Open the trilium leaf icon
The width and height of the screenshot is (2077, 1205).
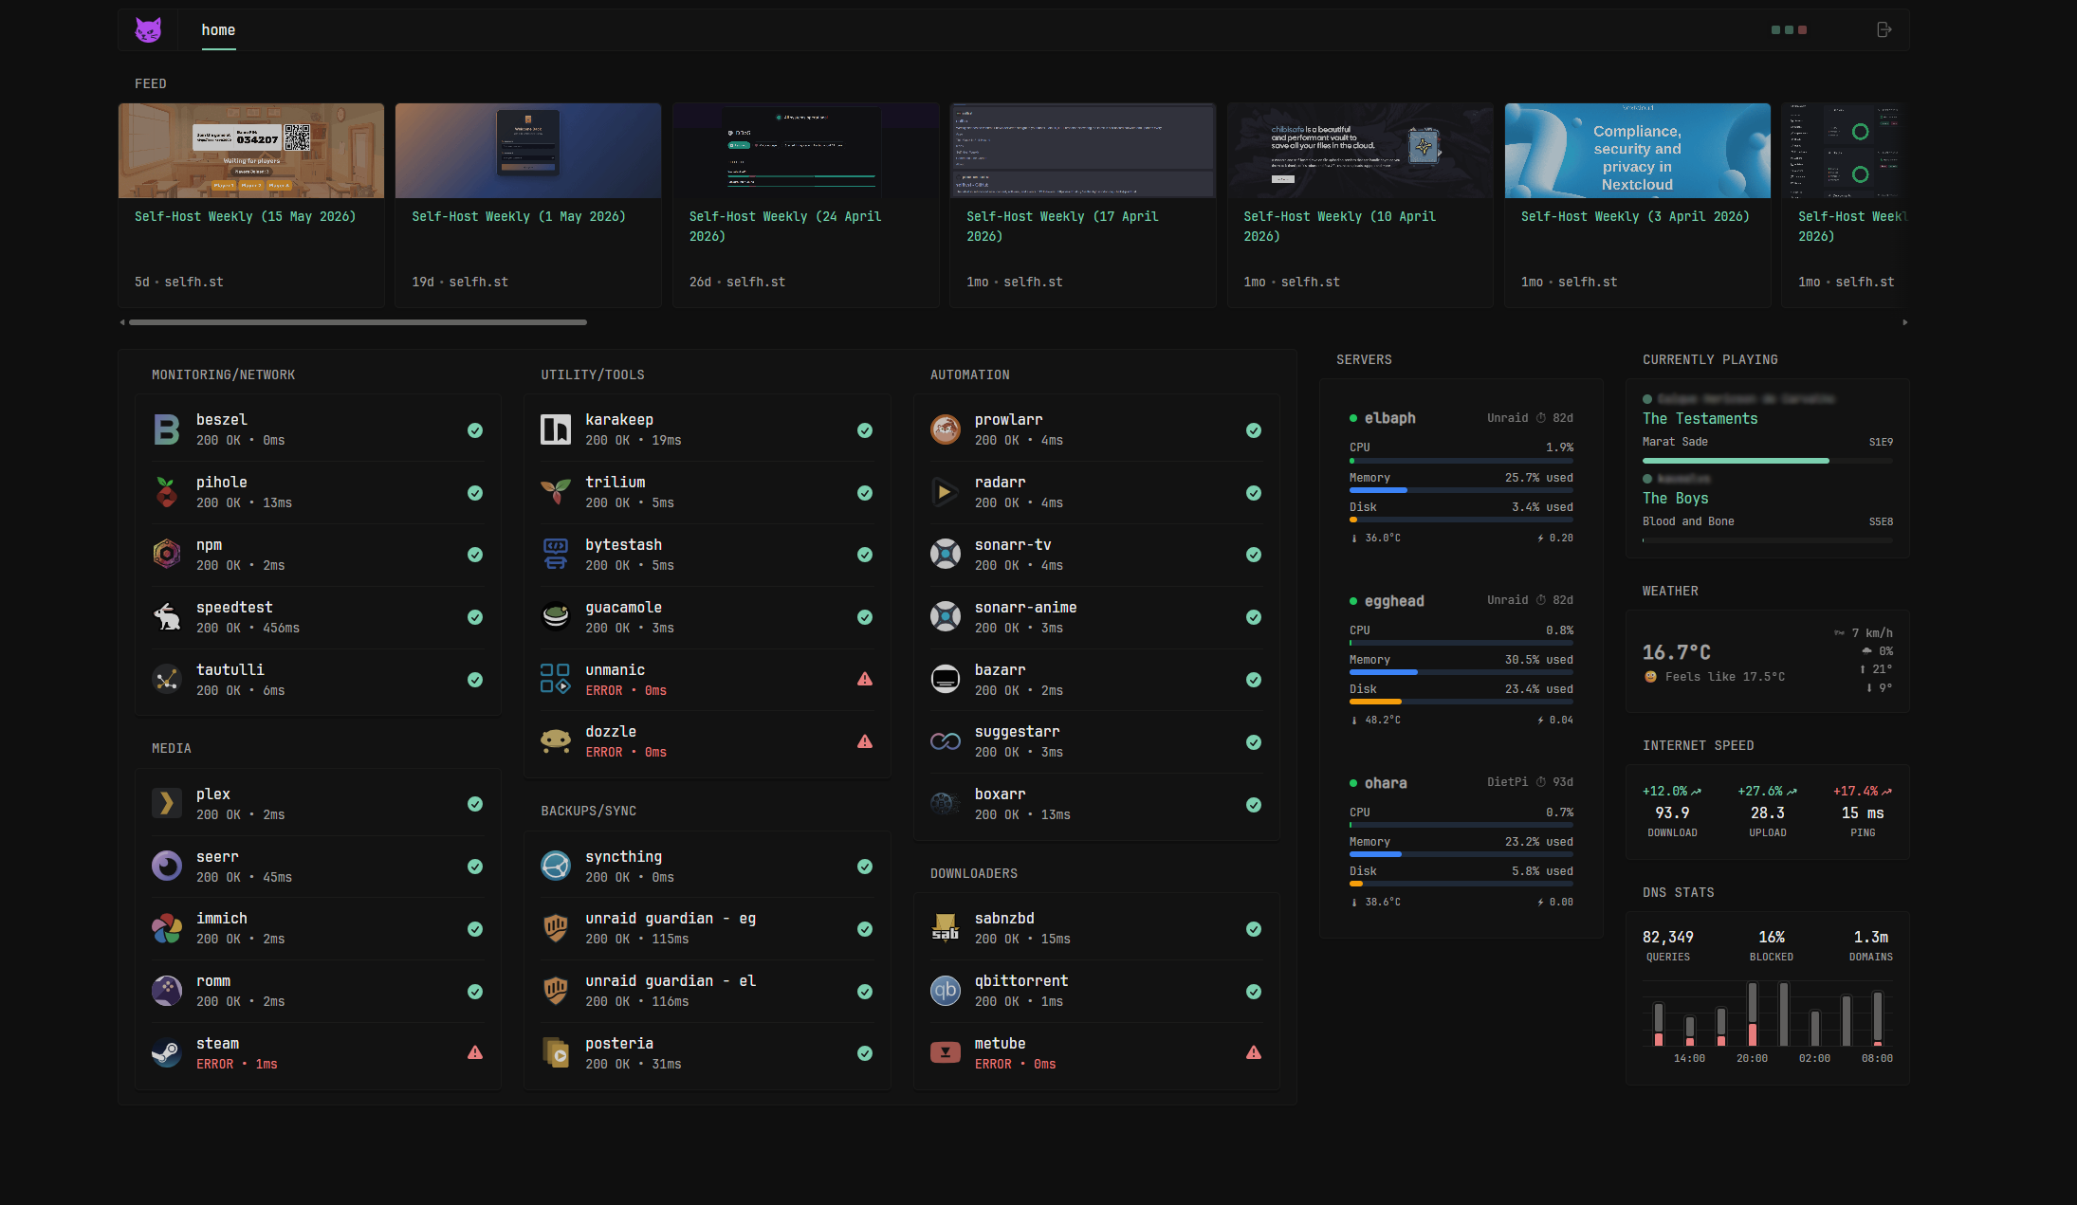point(556,492)
